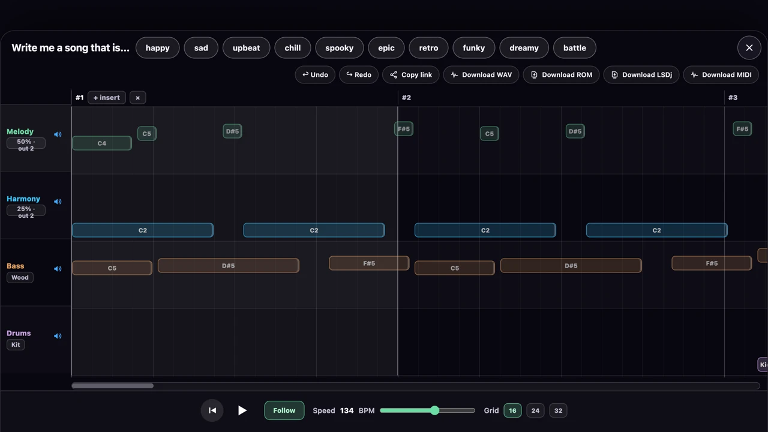
Task: Select the first D#5 bass note
Action: point(229,266)
